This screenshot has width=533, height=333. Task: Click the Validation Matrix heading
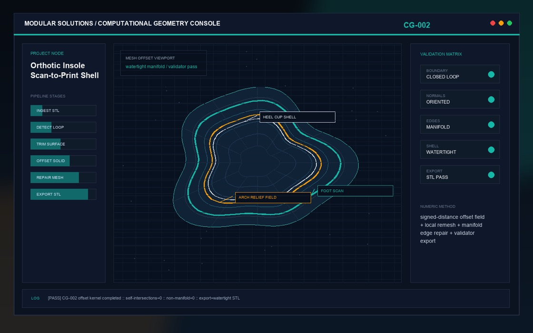(441, 54)
